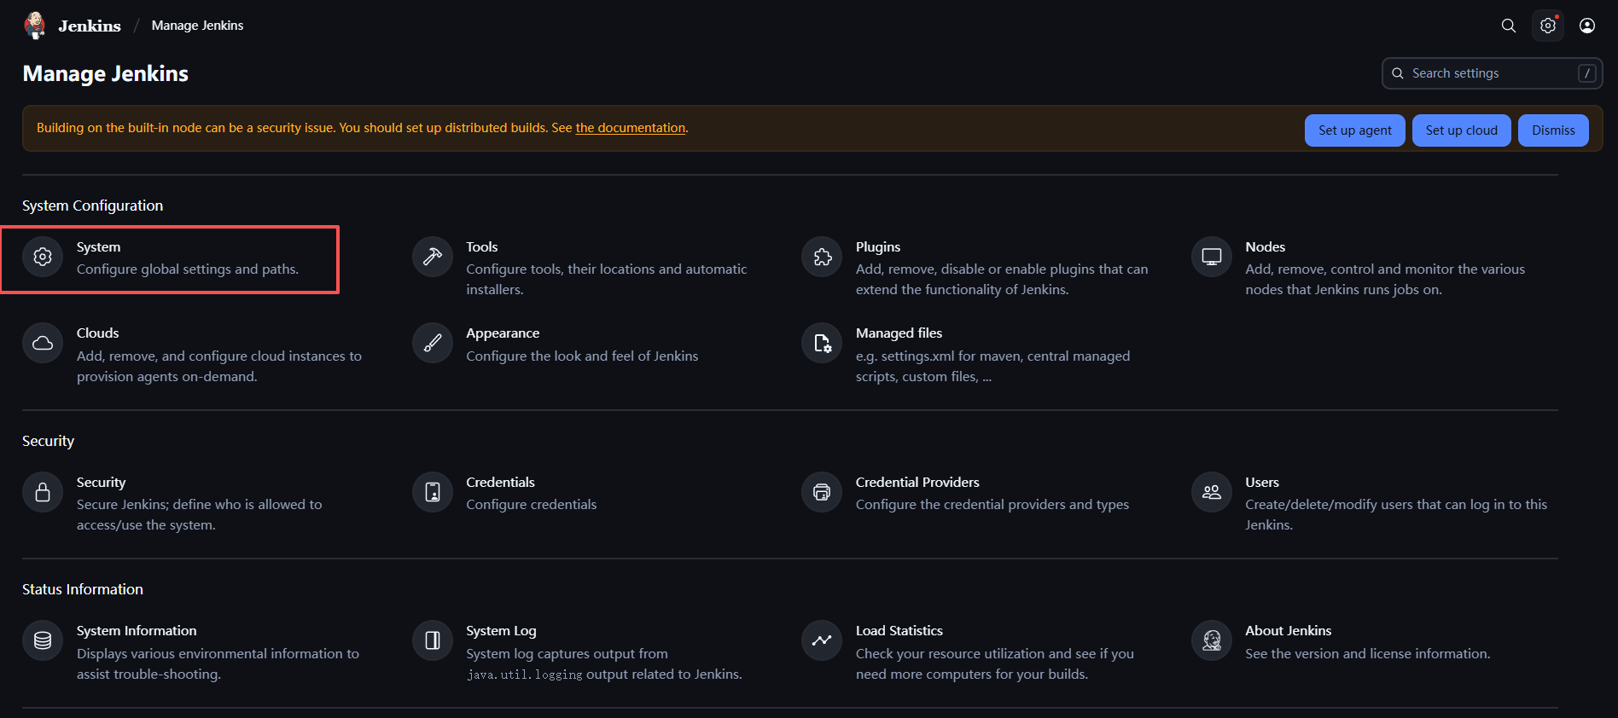Open the Clouds cloud icon
Viewport: 1618px width, 718px height.
43,343
